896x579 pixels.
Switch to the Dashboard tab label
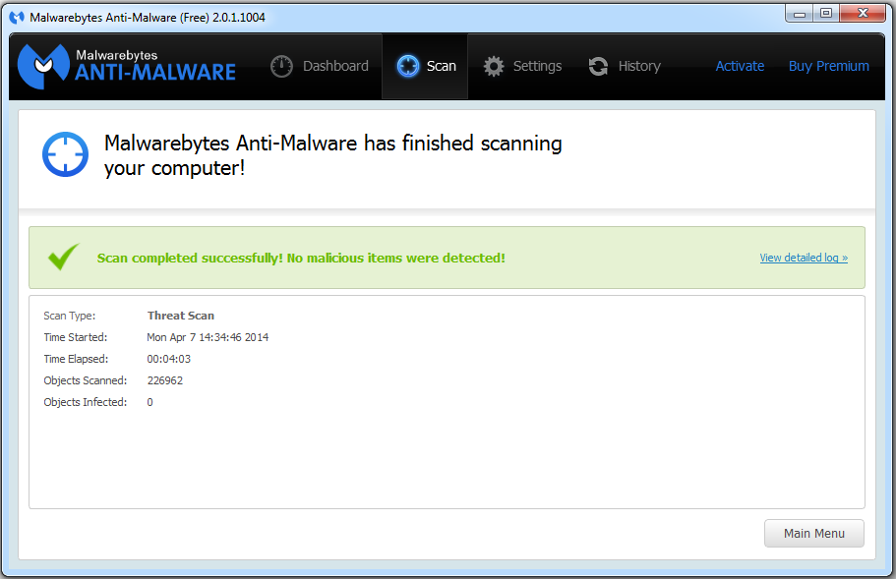pos(335,66)
